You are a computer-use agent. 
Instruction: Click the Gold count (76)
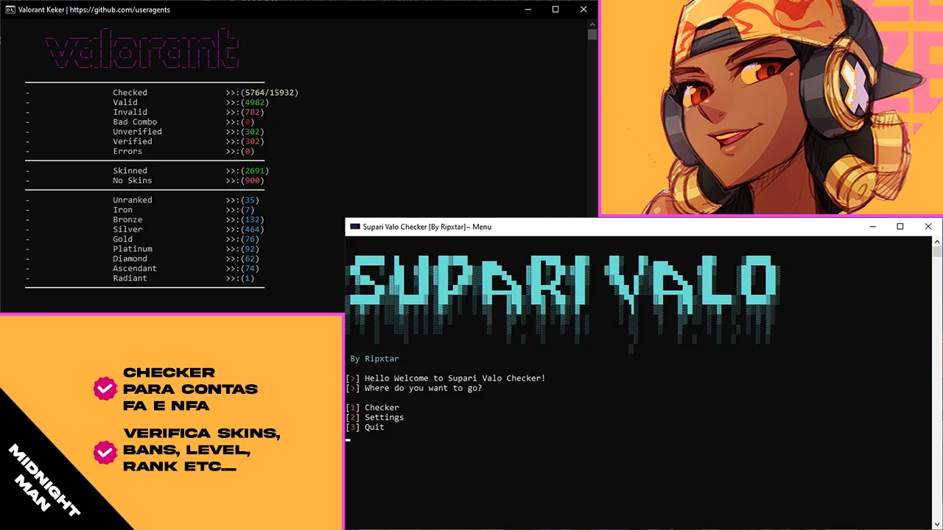pyautogui.click(x=250, y=239)
